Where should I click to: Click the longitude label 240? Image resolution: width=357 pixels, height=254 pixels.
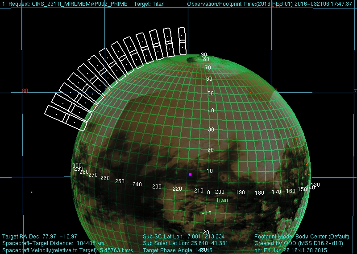click(x=137, y=184)
